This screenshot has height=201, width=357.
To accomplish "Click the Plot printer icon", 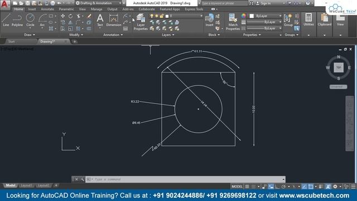I will point(52,3).
